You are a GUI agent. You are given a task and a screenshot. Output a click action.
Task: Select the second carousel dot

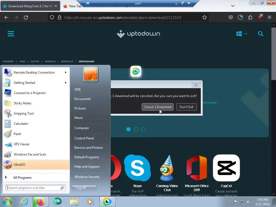[136, 129]
